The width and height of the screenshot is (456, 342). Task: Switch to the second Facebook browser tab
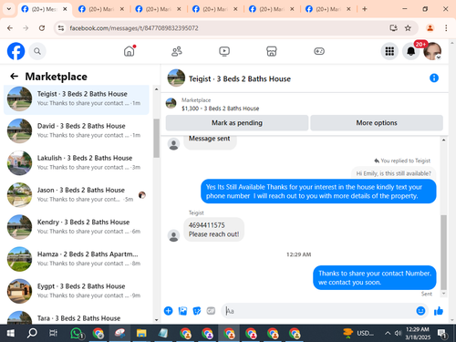pyautogui.click(x=101, y=9)
